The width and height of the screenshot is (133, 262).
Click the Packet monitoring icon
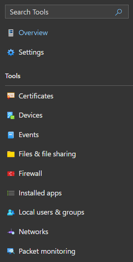pos(11,251)
